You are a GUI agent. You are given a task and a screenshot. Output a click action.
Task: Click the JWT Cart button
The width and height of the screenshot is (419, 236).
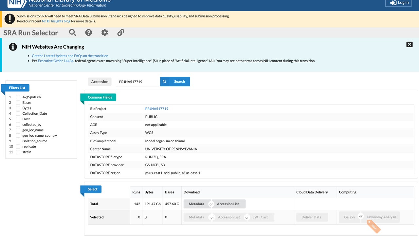pyautogui.click(x=260, y=217)
